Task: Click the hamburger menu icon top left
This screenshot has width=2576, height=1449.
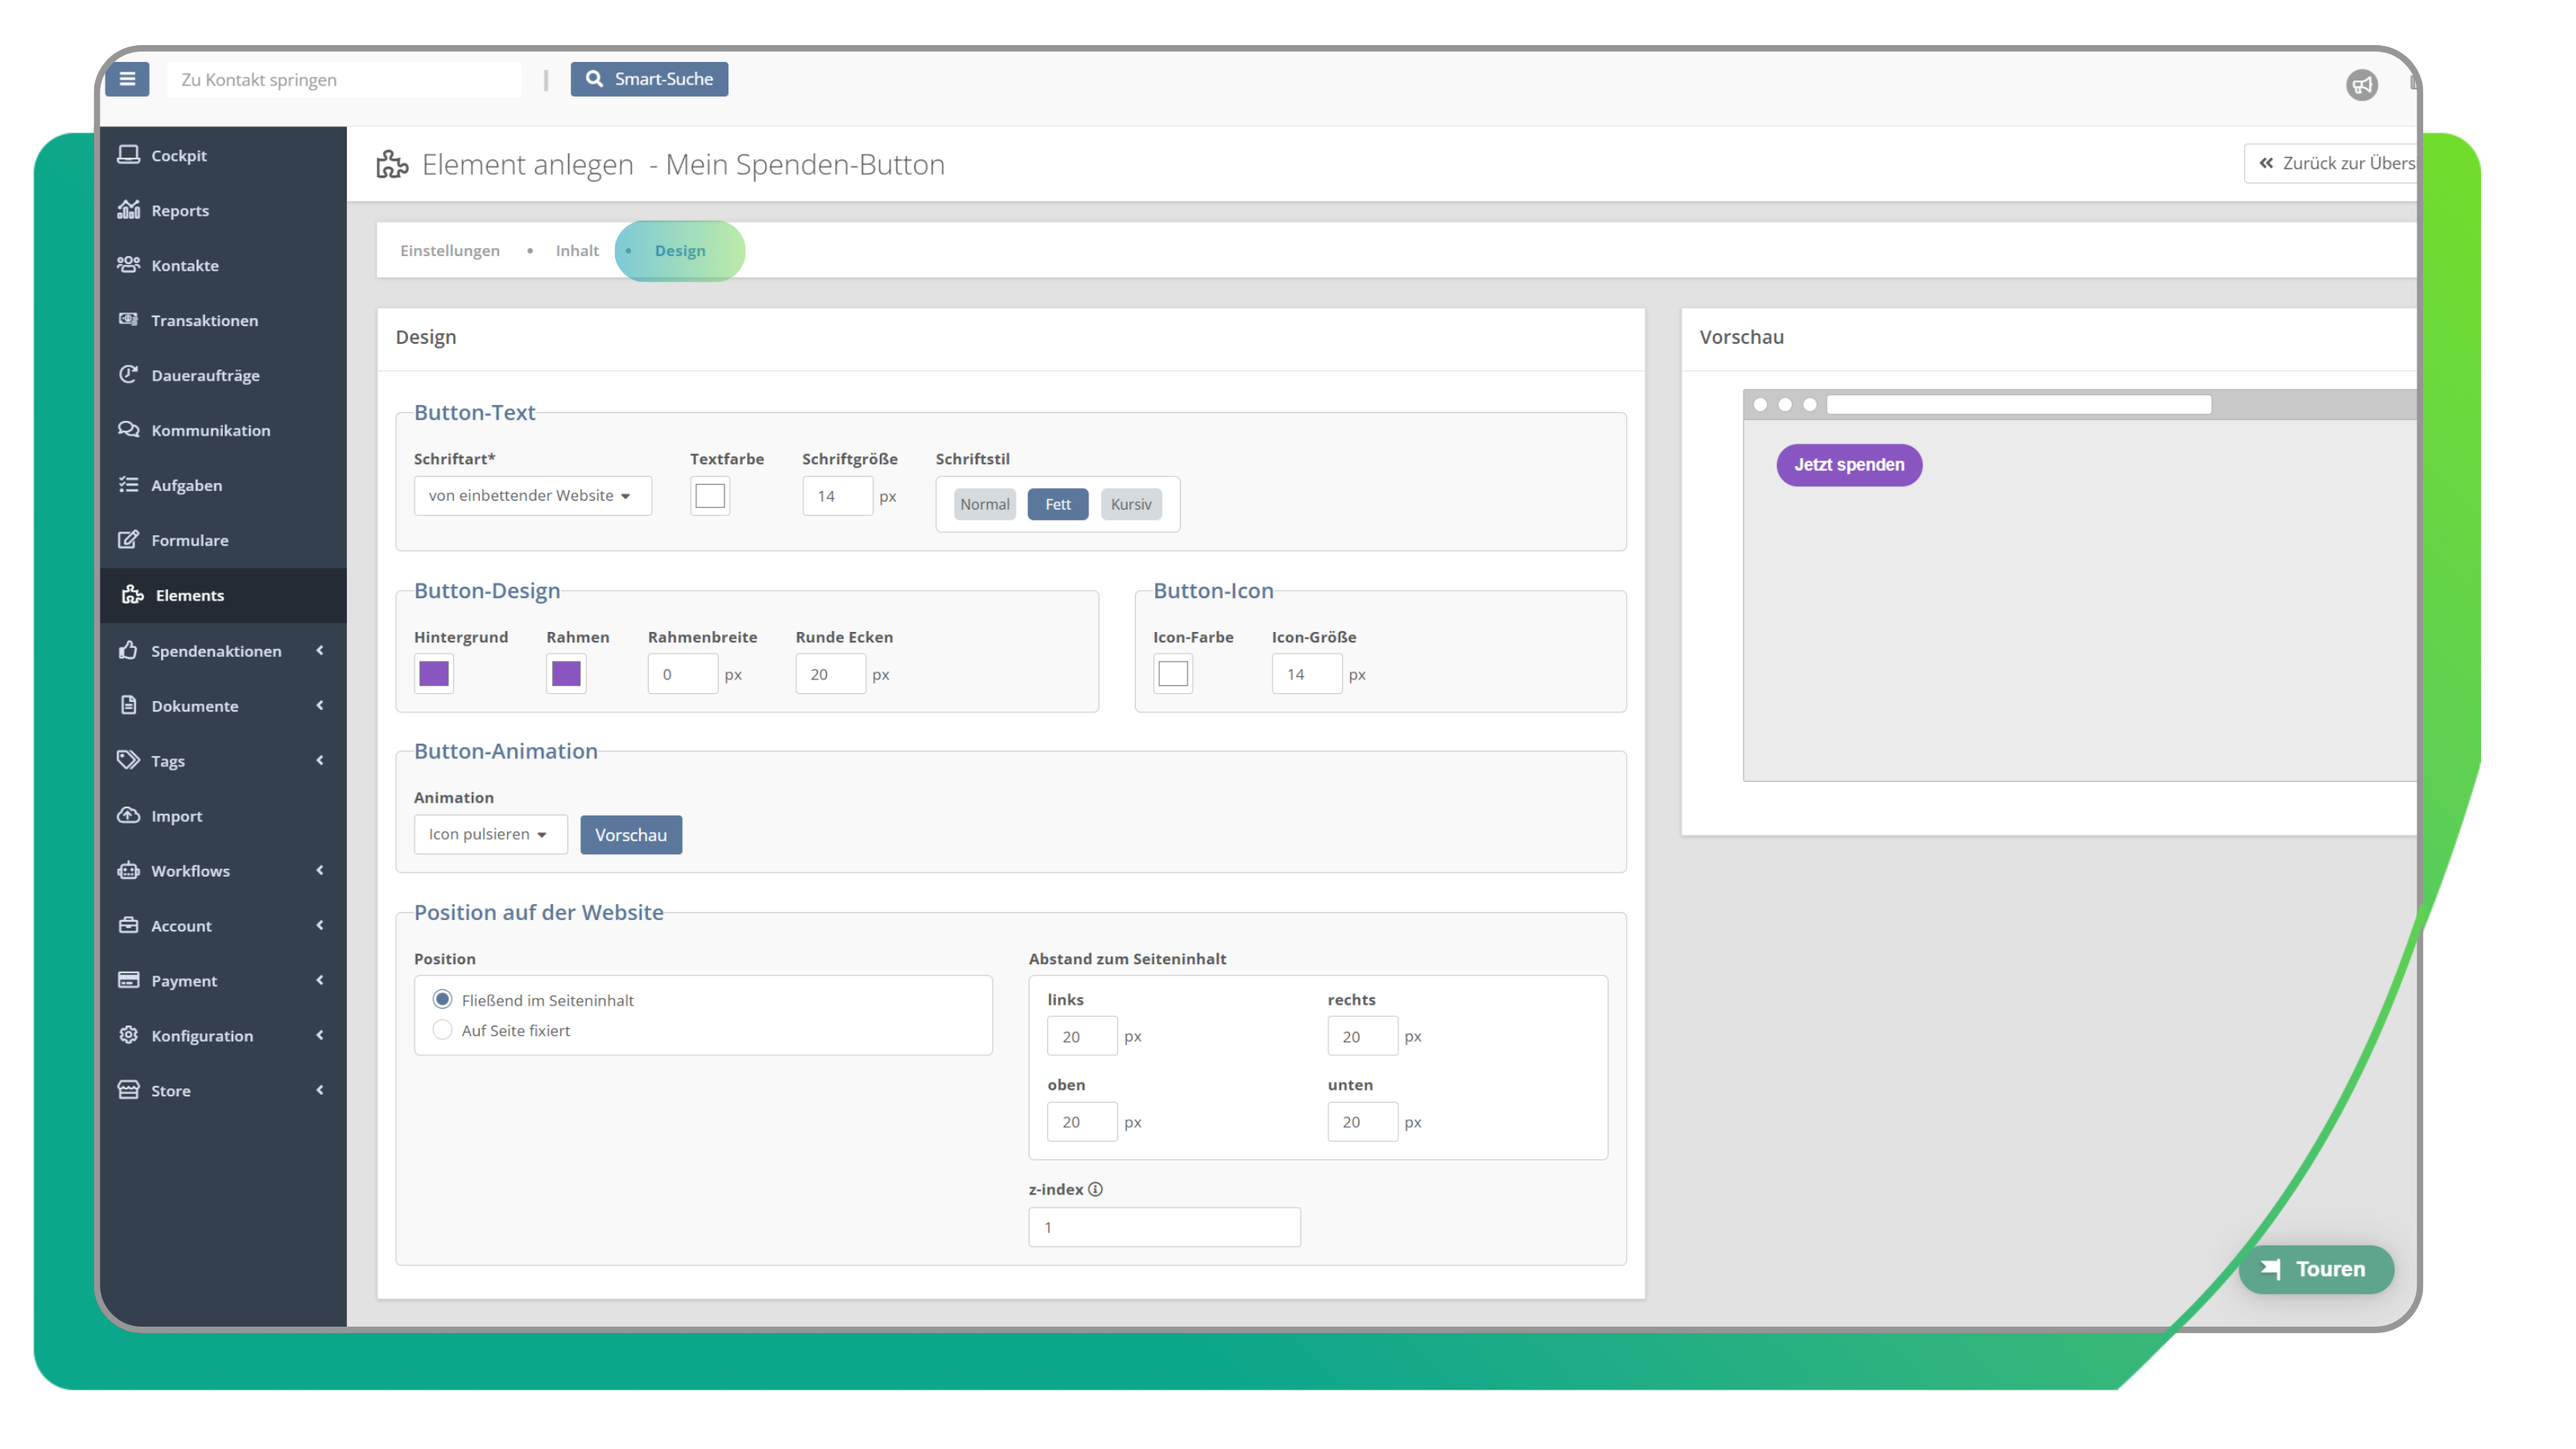Action: tap(127, 79)
